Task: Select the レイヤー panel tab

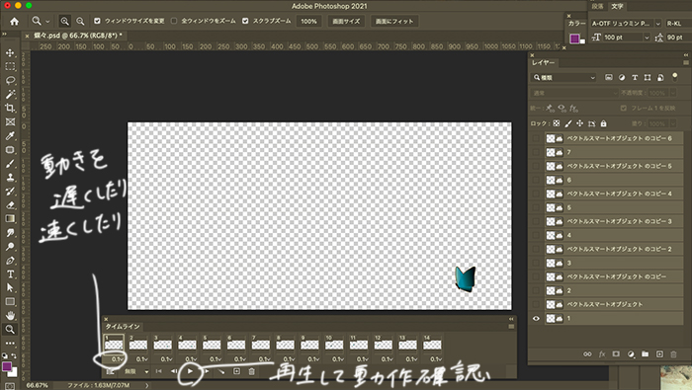Action: (x=544, y=63)
